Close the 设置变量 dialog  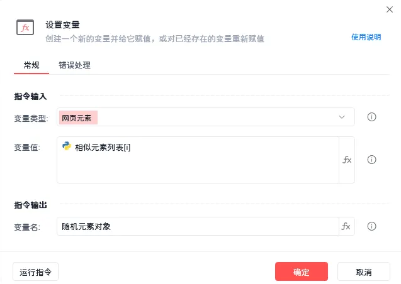click(x=389, y=9)
